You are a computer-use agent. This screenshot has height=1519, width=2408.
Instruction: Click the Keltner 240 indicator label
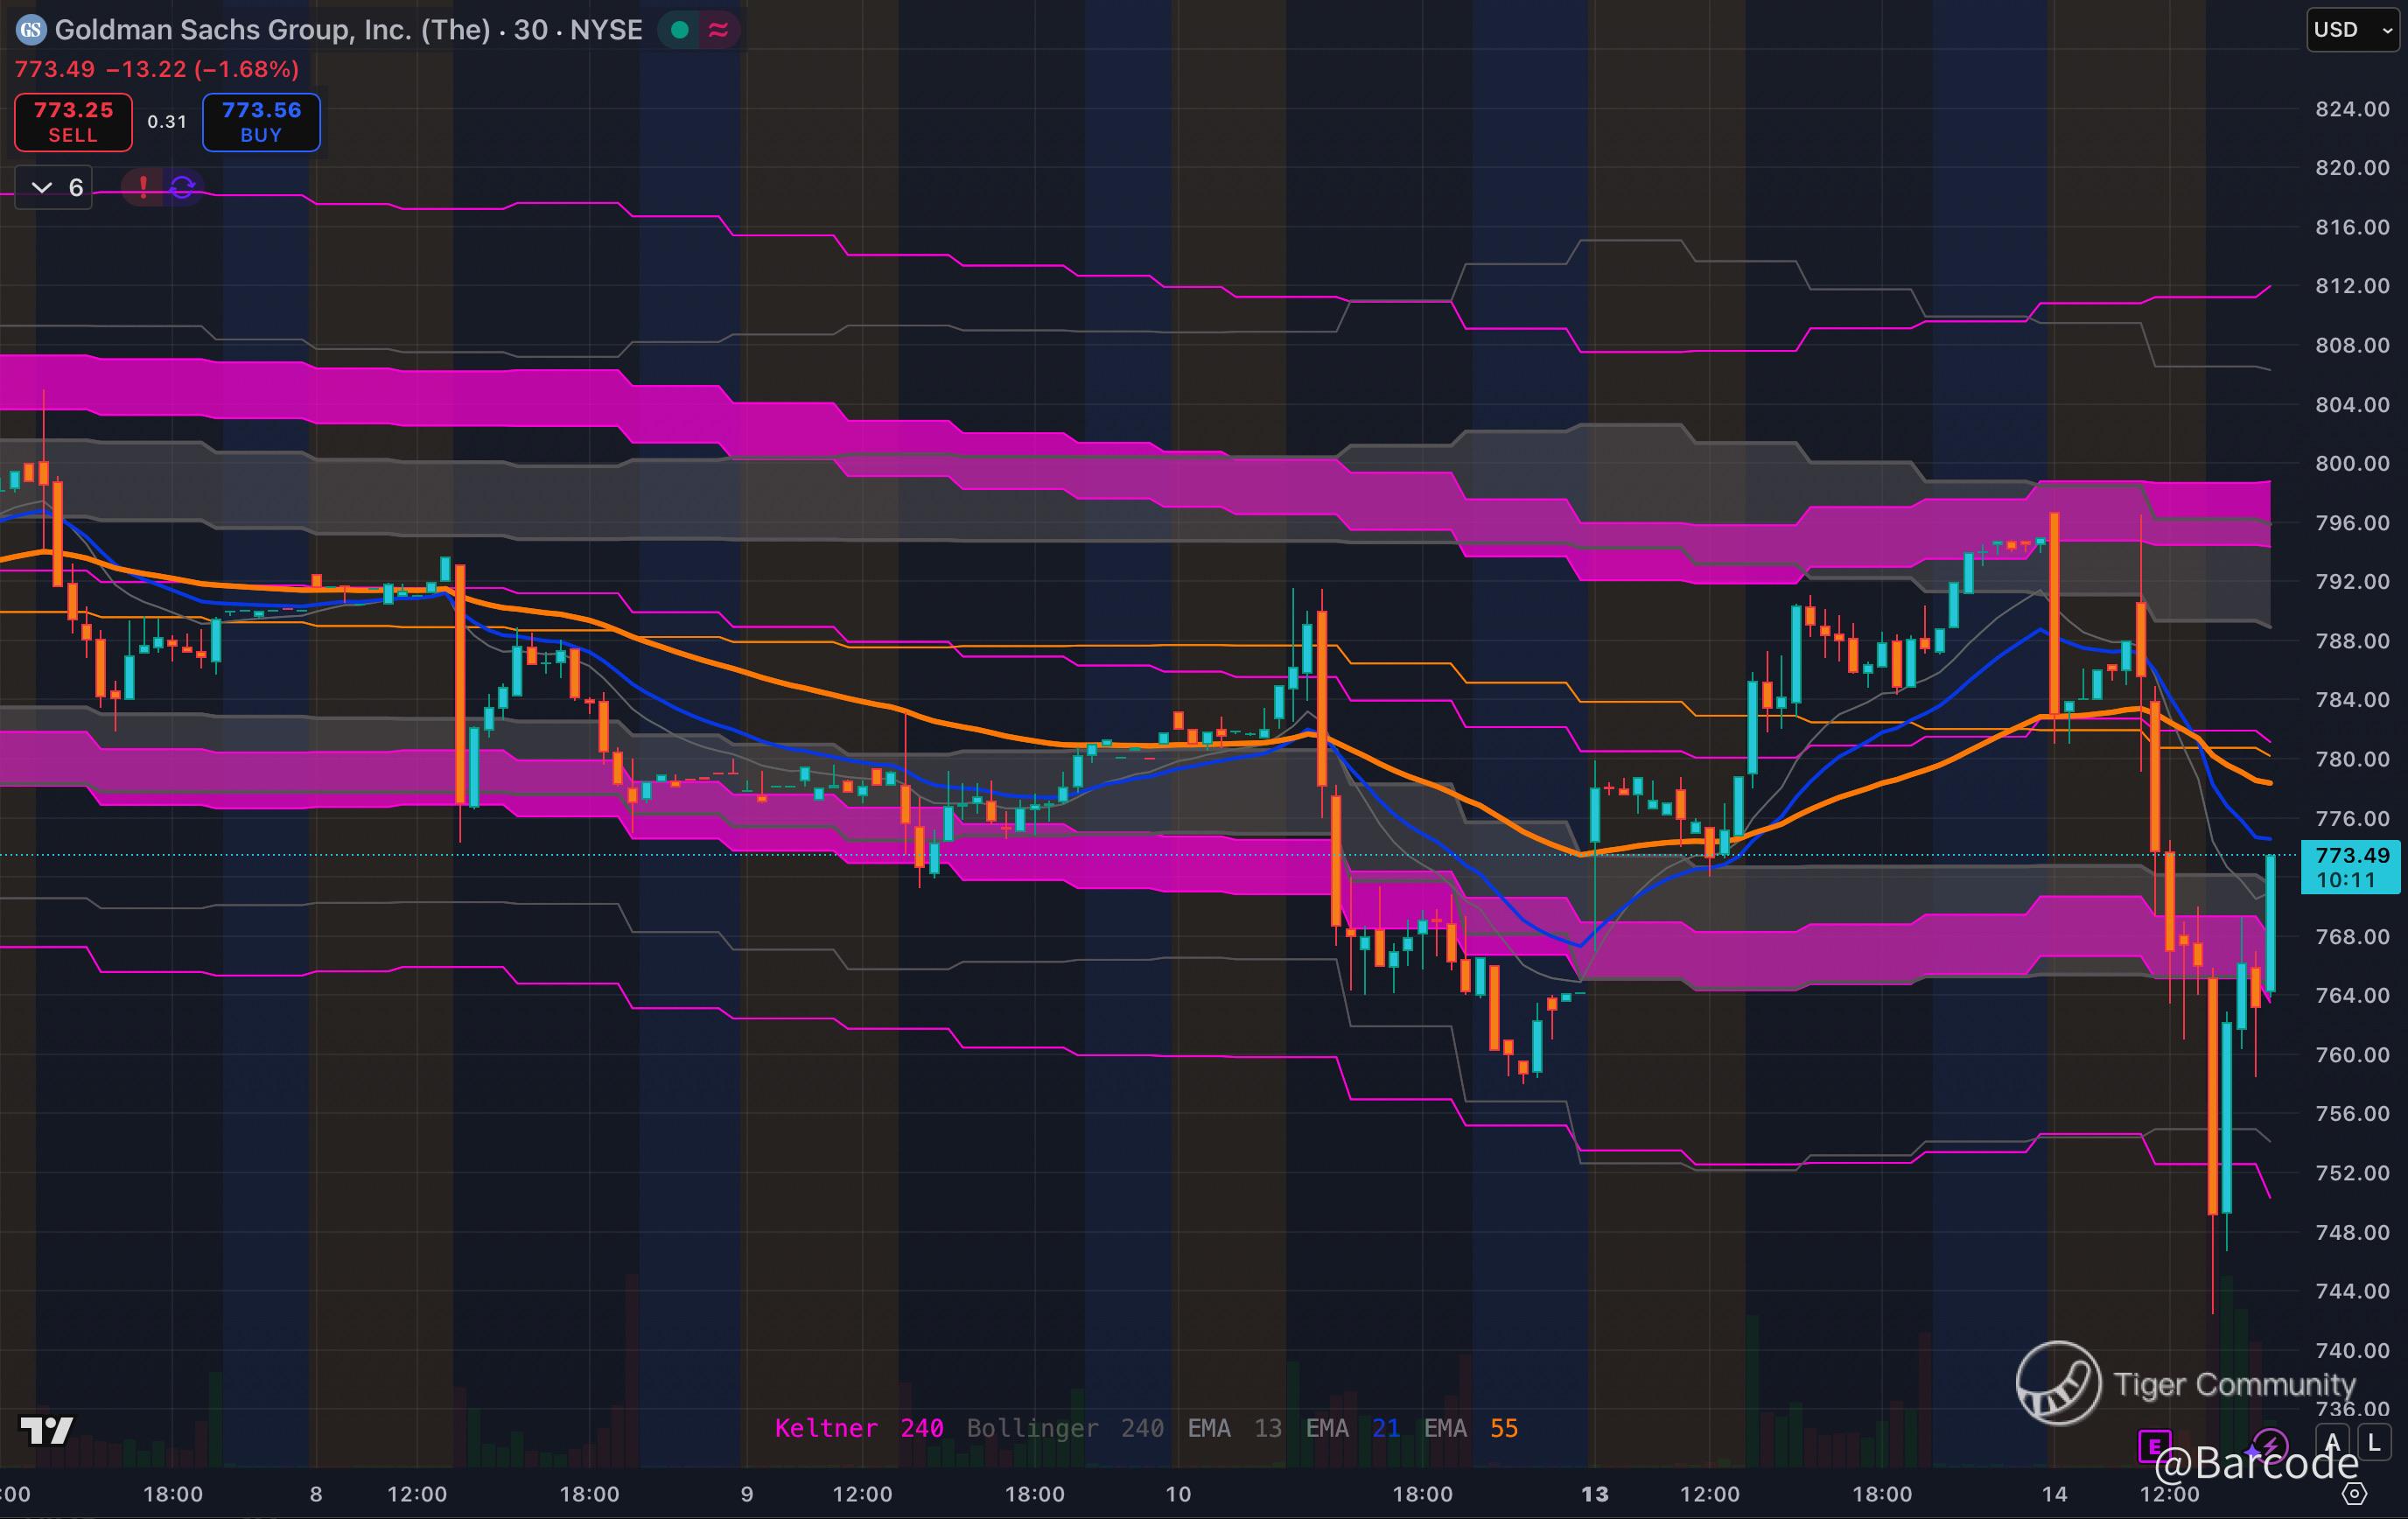coord(858,1428)
